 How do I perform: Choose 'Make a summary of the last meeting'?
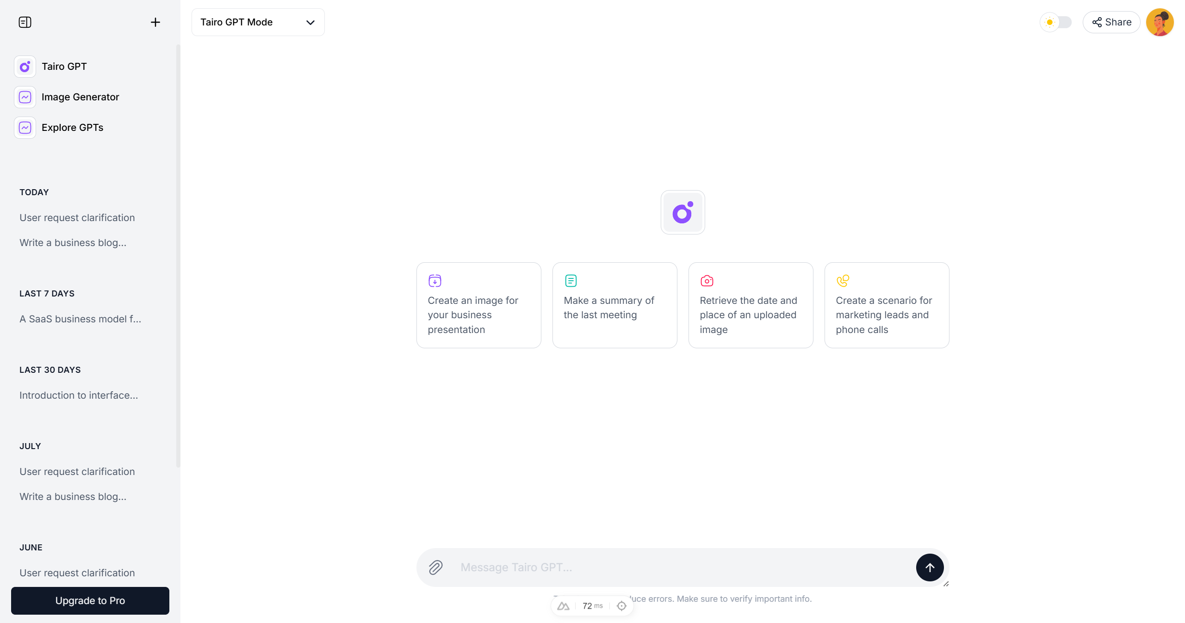click(x=614, y=305)
